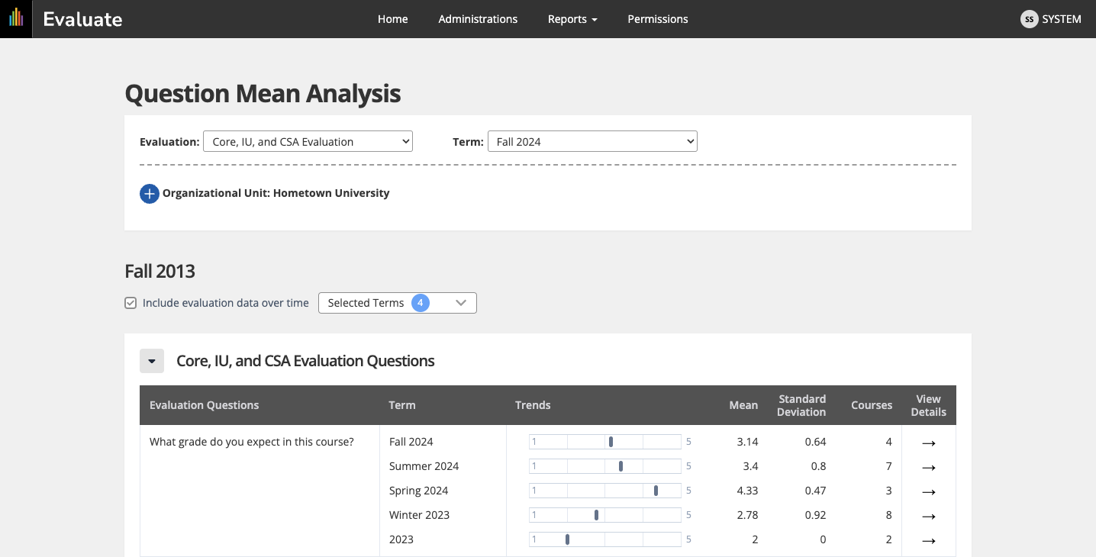Screen dimensions: 1096x557
Task: Click the courses count 8
Action: 888,515
